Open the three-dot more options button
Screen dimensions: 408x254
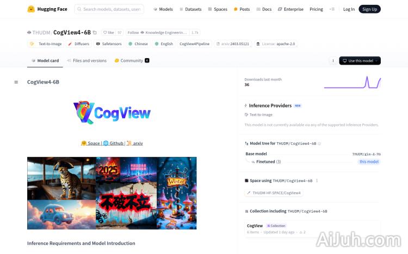(x=333, y=61)
